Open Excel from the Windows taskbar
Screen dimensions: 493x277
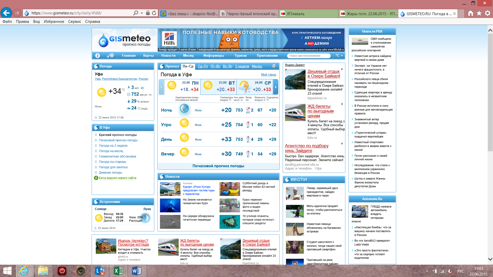click(x=118, y=271)
